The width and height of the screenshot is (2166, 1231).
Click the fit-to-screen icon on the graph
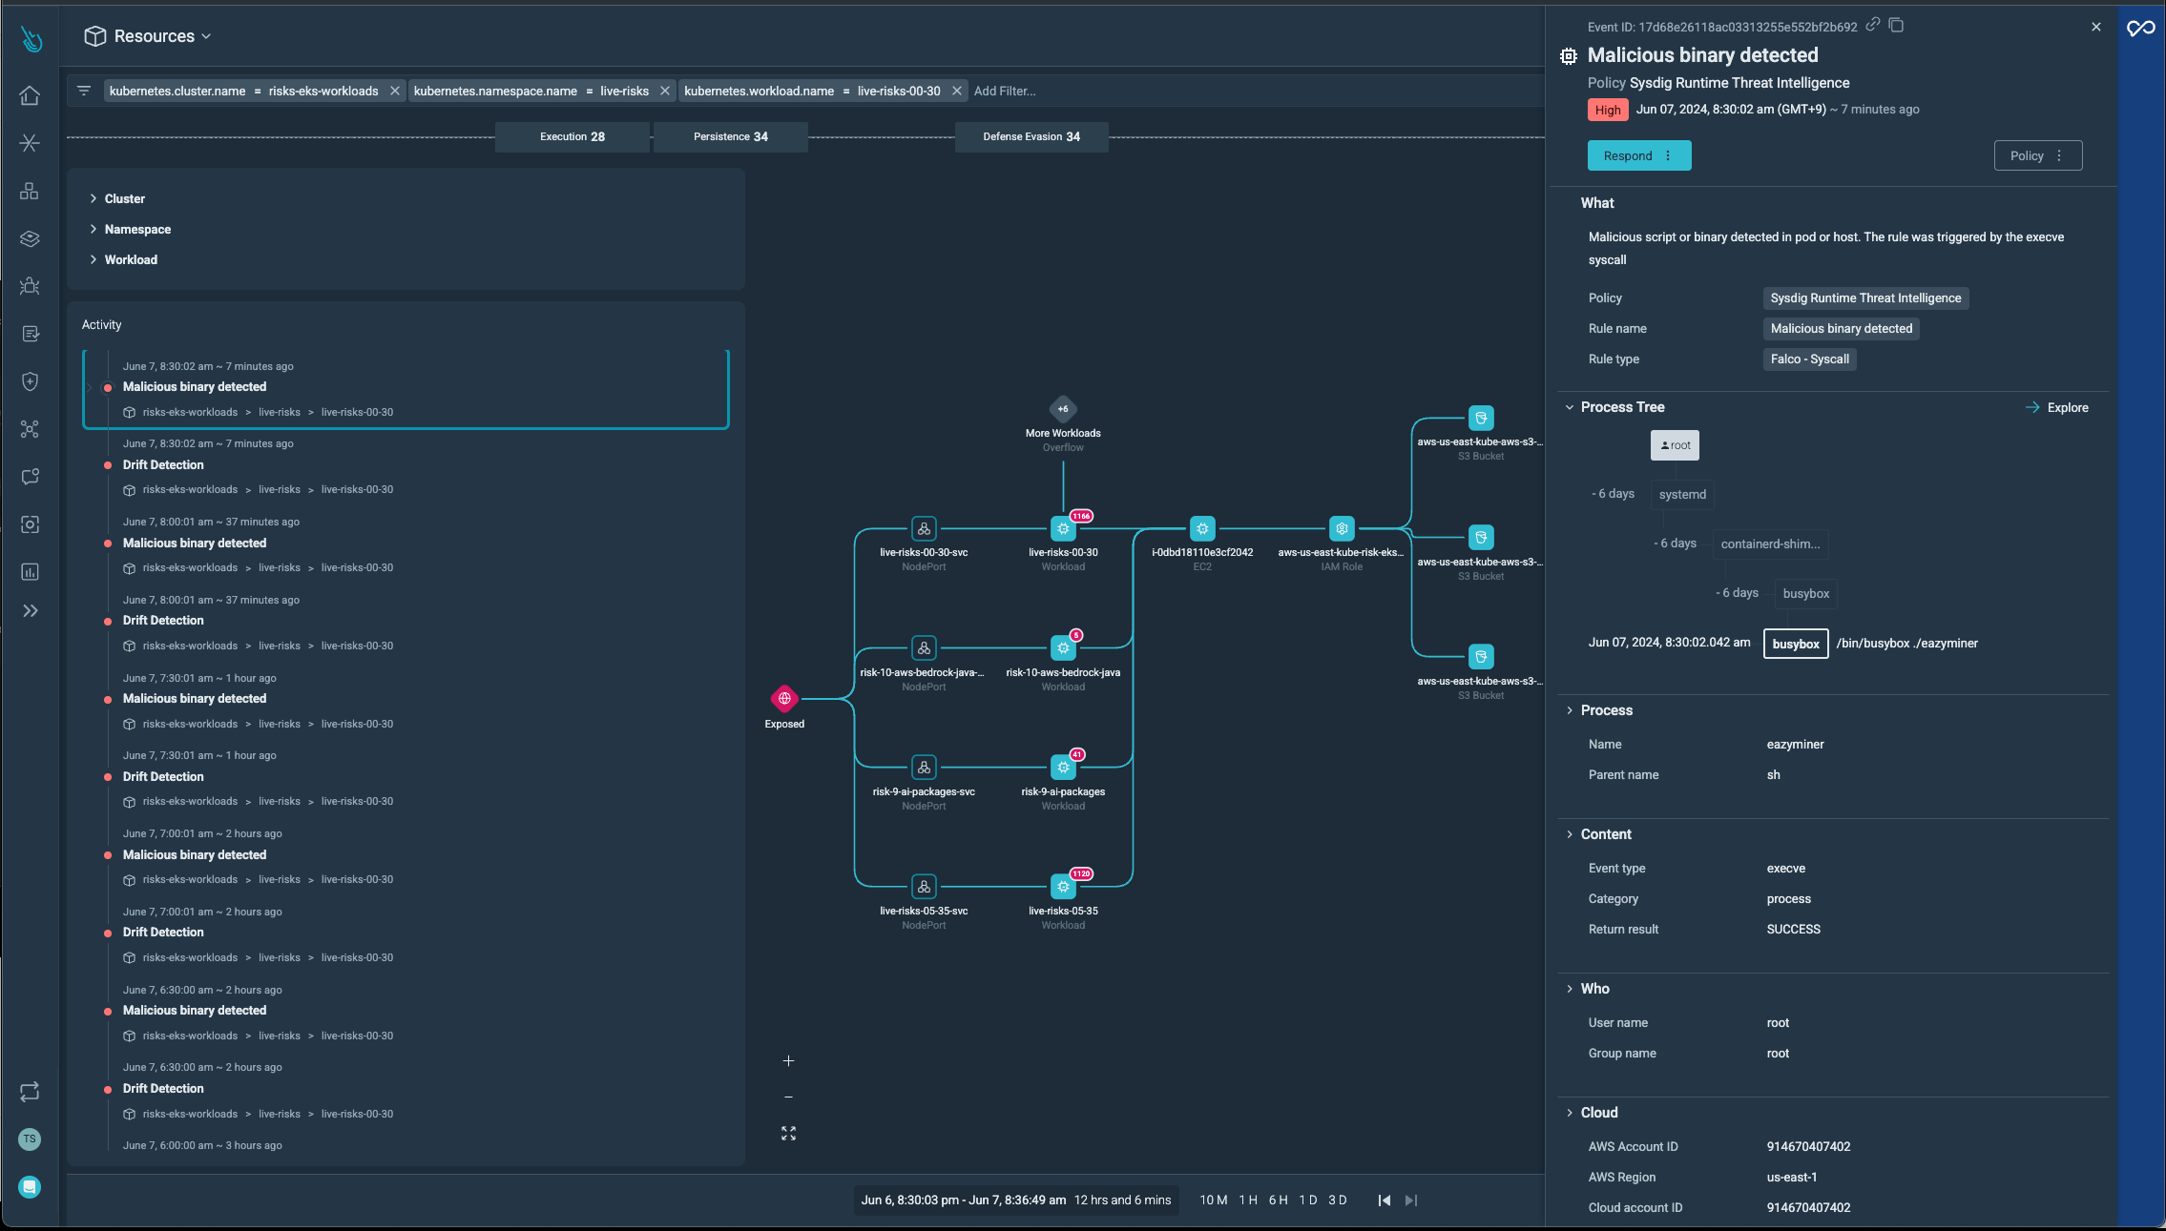point(788,1133)
